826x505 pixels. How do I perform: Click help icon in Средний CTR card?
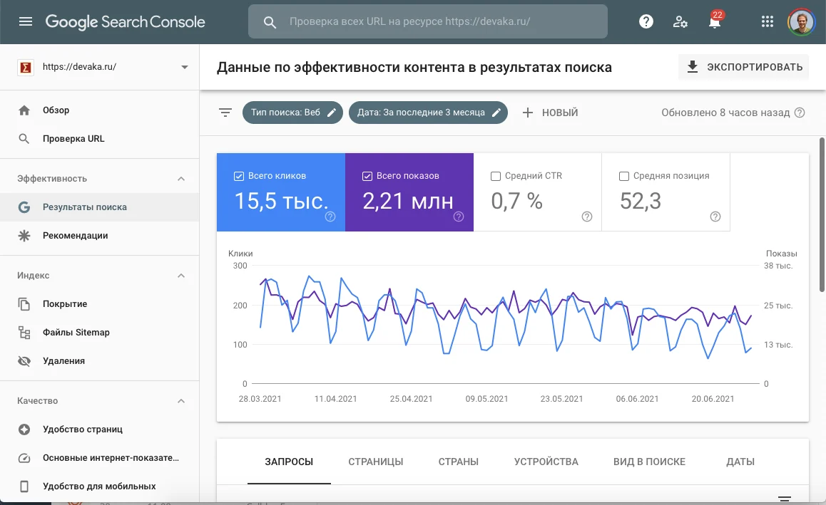pyautogui.click(x=587, y=217)
